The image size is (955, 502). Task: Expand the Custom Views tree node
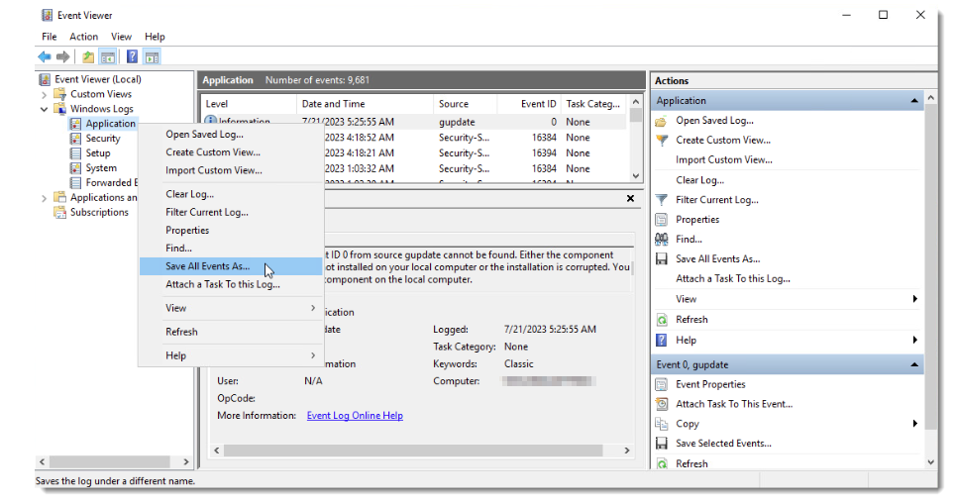pos(44,94)
